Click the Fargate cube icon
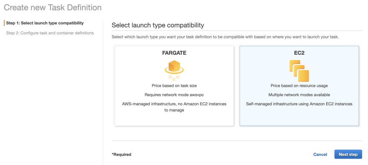368x165 pixels. pos(174,70)
